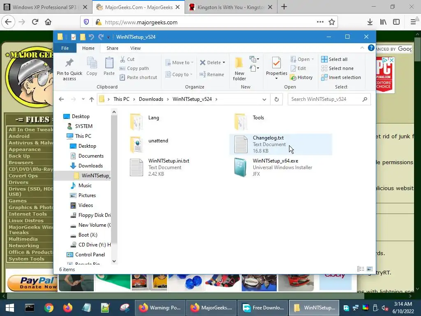Select SYSTEM user in navigation pane
The height and width of the screenshot is (316, 421).
pyautogui.click(x=83, y=126)
